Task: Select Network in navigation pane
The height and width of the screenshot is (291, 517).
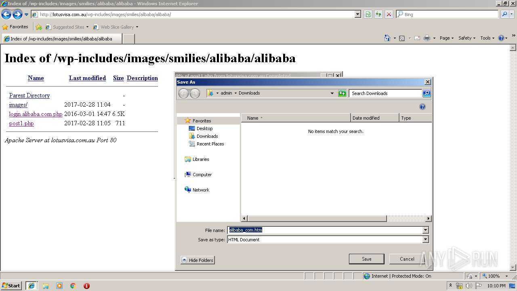Action: click(197, 190)
